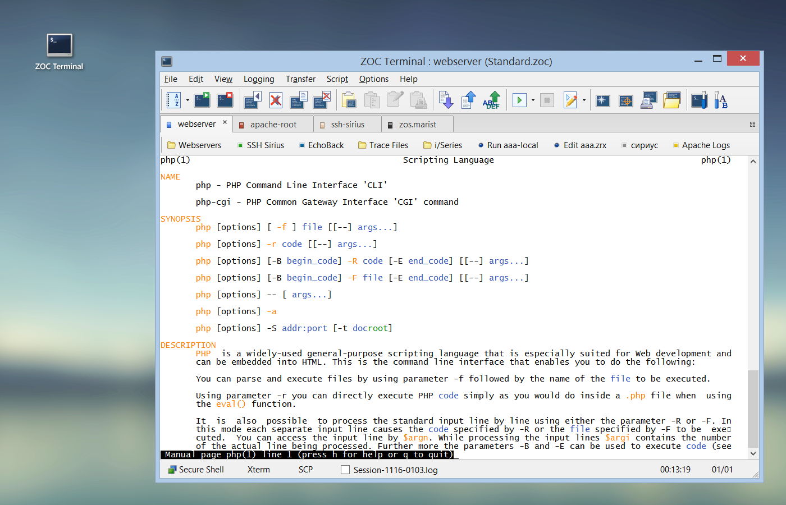
Task: Expand the quick-connect dropdown arrow
Action: click(x=187, y=101)
